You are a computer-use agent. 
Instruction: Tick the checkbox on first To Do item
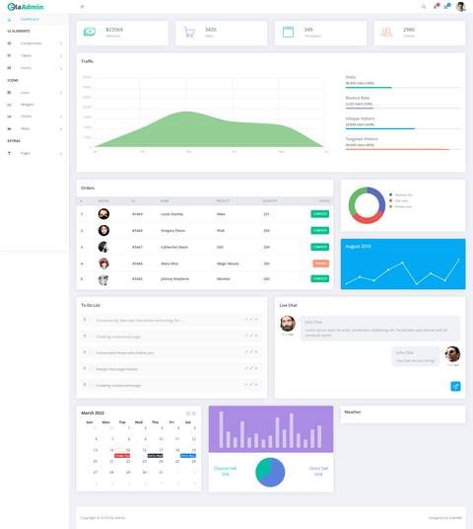point(91,320)
